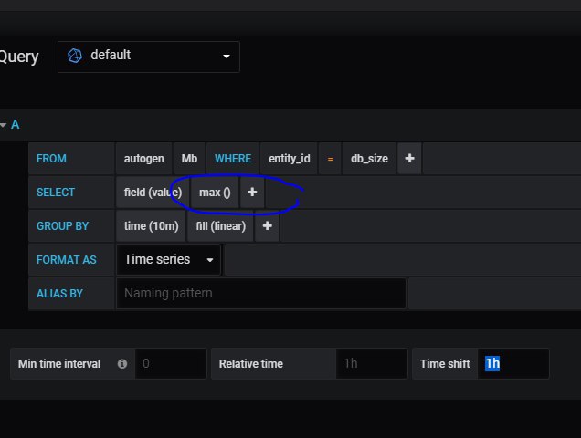Image resolution: width=581 pixels, height=438 pixels.
Task: Edit the field (value) selector
Action: (x=153, y=193)
